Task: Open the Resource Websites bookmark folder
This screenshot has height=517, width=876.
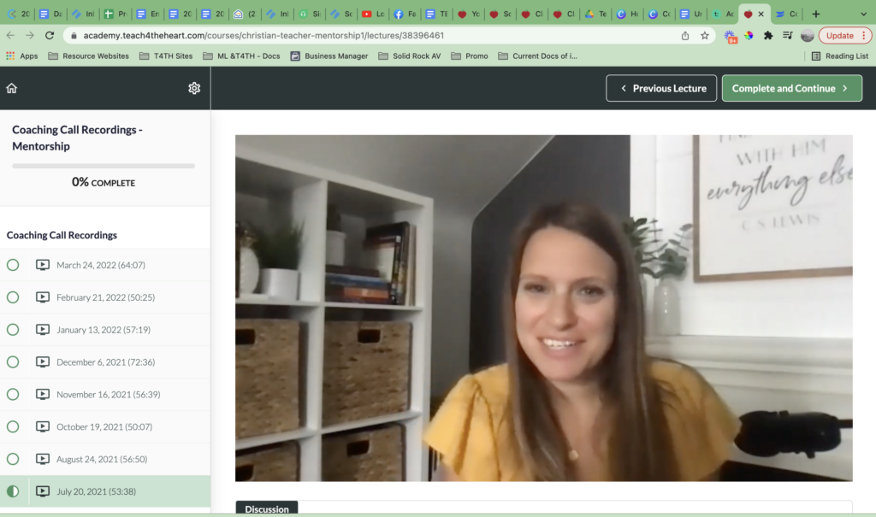Action: 89,56
